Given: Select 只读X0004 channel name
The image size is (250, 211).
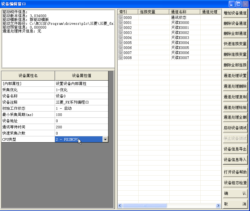Looking at the screenshot, I should point(180,43).
